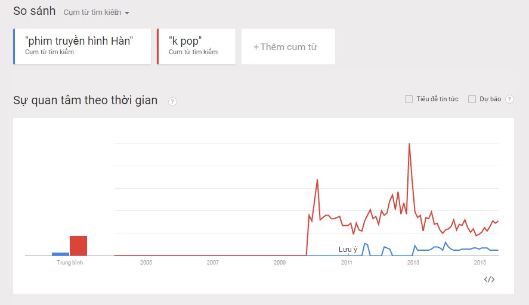Click the "So sánh" heading

point(35,11)
